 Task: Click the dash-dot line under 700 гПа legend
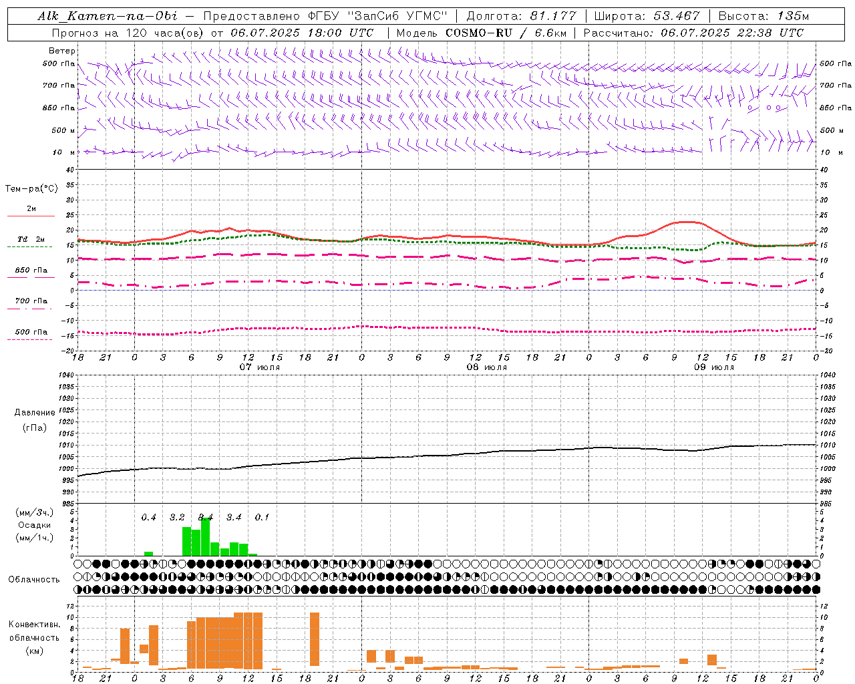coord(29,309)
